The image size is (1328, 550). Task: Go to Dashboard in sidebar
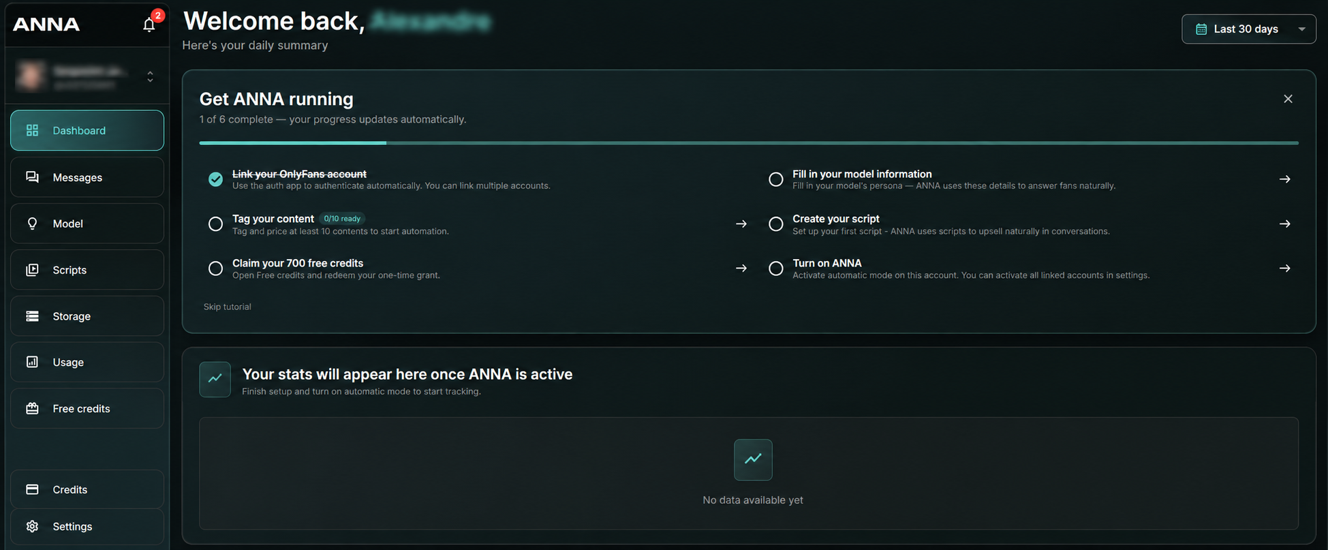tap(87, 130)
